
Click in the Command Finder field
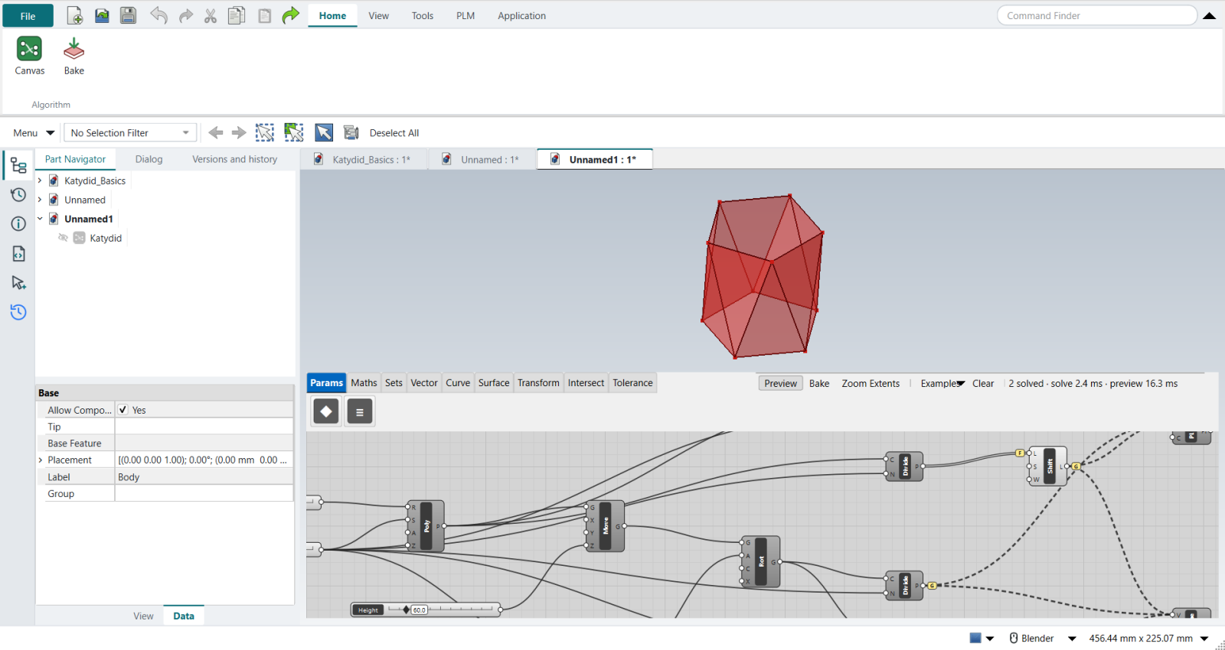tap(1096, 15)
